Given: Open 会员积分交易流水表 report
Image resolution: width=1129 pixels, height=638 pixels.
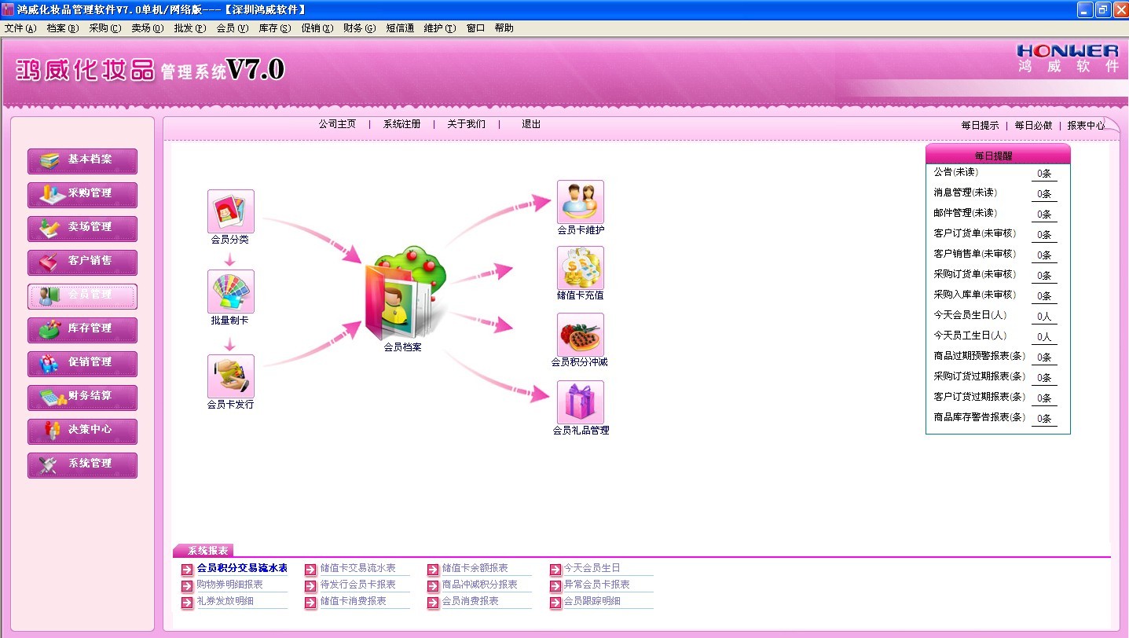Looking at the screenshot, I should (242, 568).
